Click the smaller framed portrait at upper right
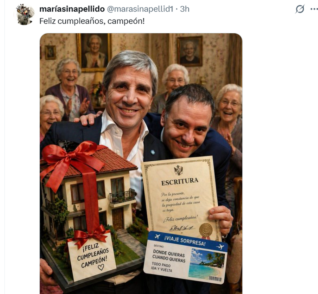 click(x=190, y=51)
